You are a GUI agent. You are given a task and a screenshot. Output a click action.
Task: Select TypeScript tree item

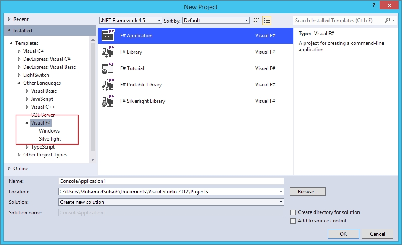[x=43, y=147]
